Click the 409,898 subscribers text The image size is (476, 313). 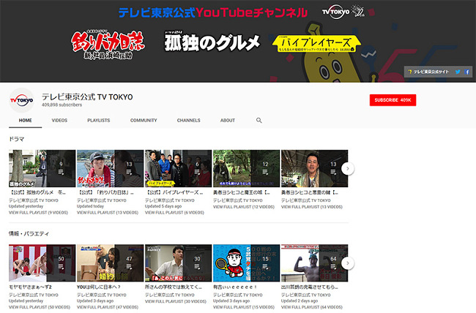[62, 105]
